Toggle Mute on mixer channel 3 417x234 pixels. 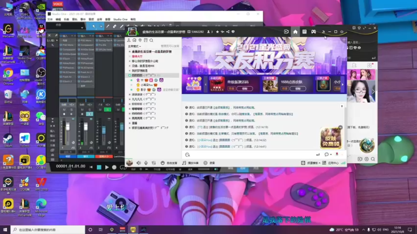coord(100,110)
